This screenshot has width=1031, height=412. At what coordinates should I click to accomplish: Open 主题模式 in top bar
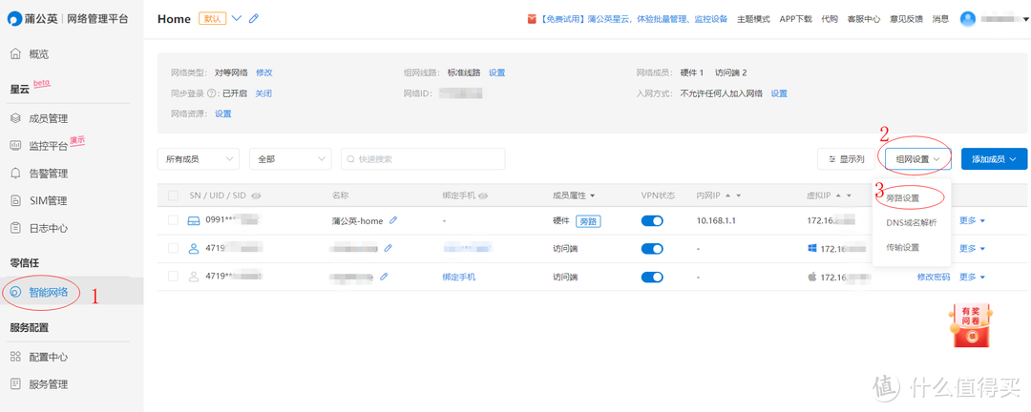coord(753,19)
